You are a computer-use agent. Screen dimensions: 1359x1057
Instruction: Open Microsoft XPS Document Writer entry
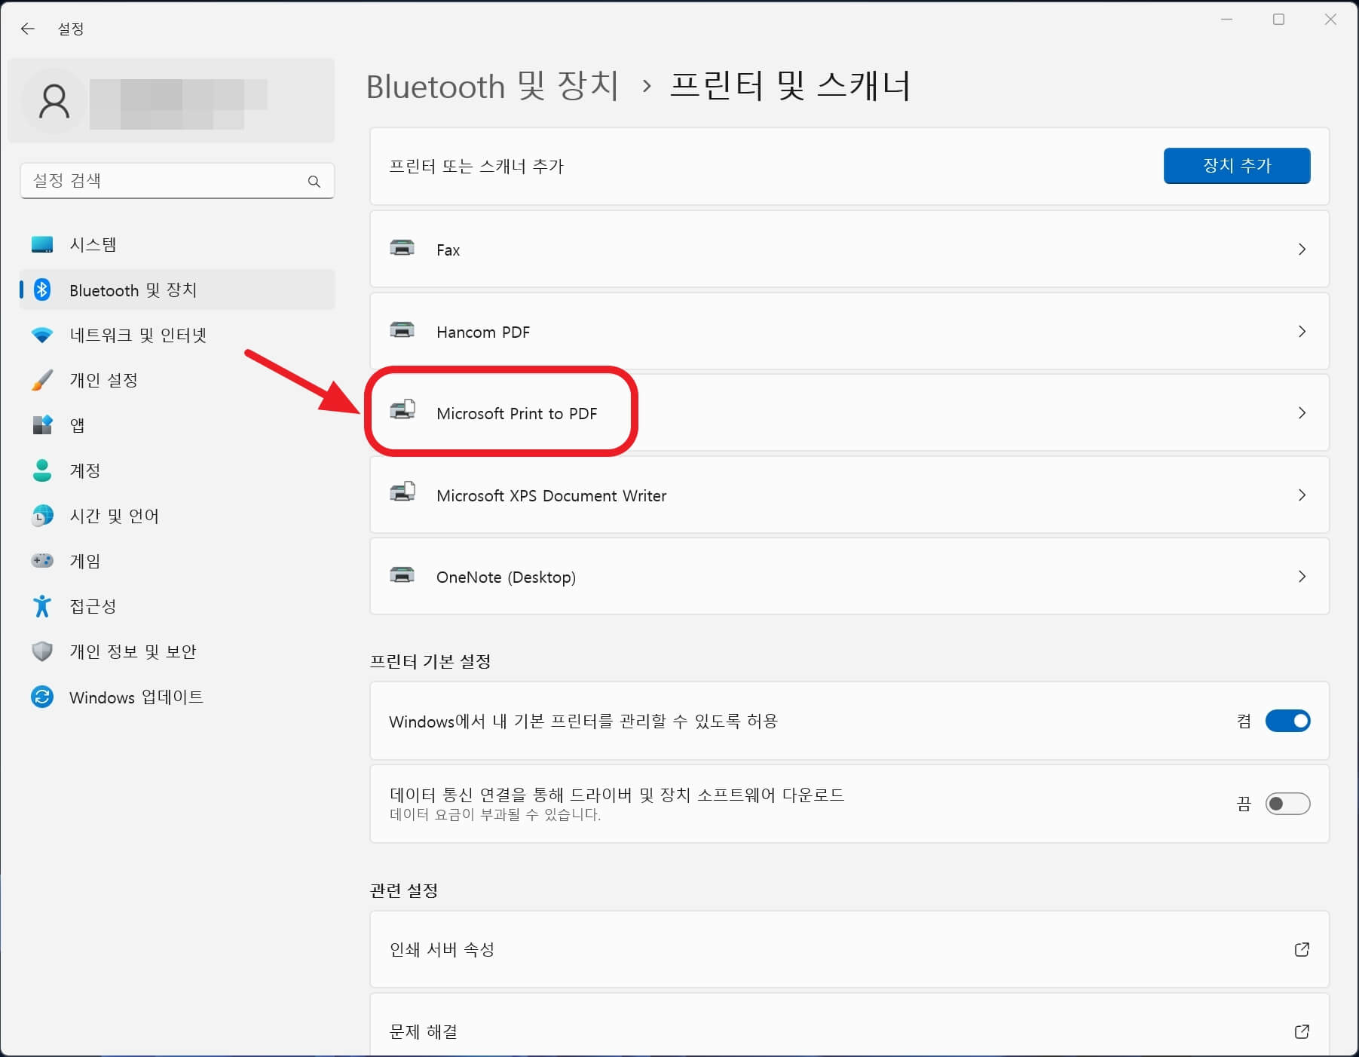pyautogui.click(x=849, y=495)
